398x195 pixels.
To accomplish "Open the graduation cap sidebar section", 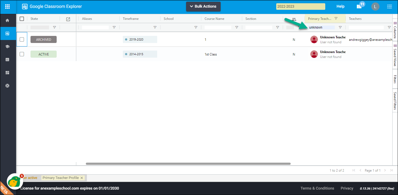I will 7,47.
